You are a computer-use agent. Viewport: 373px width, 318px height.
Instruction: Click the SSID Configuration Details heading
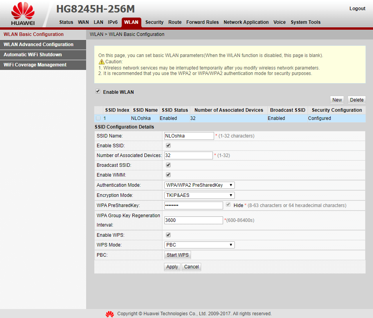point(124,127)
